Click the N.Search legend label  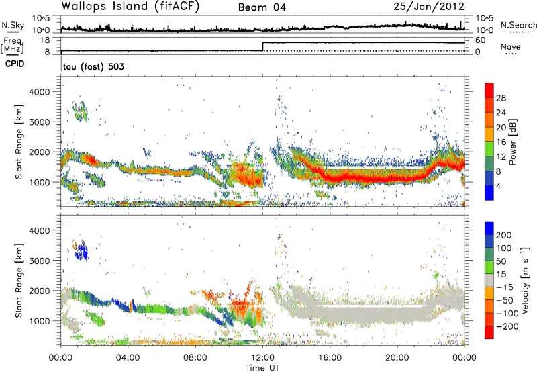tap(518, 25)
